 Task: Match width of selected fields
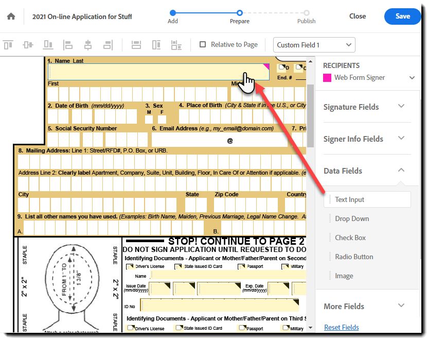click(136, 45)
